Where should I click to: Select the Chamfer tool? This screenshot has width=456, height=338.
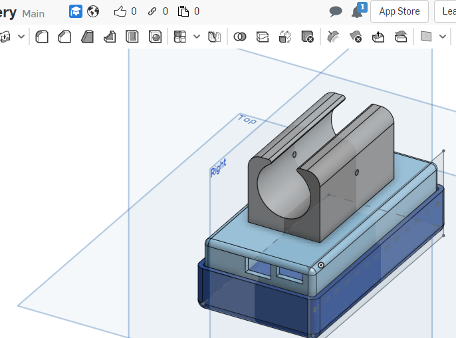pos(64,37)
